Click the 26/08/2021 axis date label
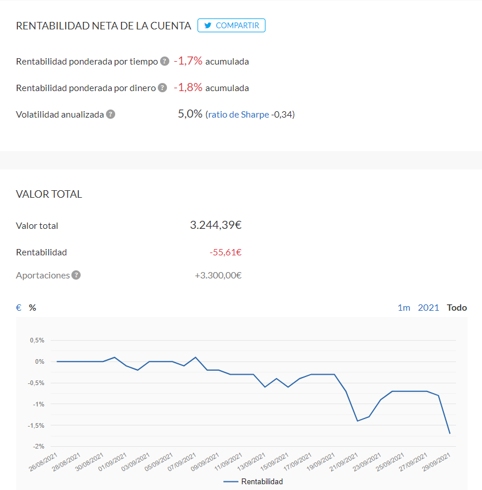The image size is (482, 490). tap(43, 462)
